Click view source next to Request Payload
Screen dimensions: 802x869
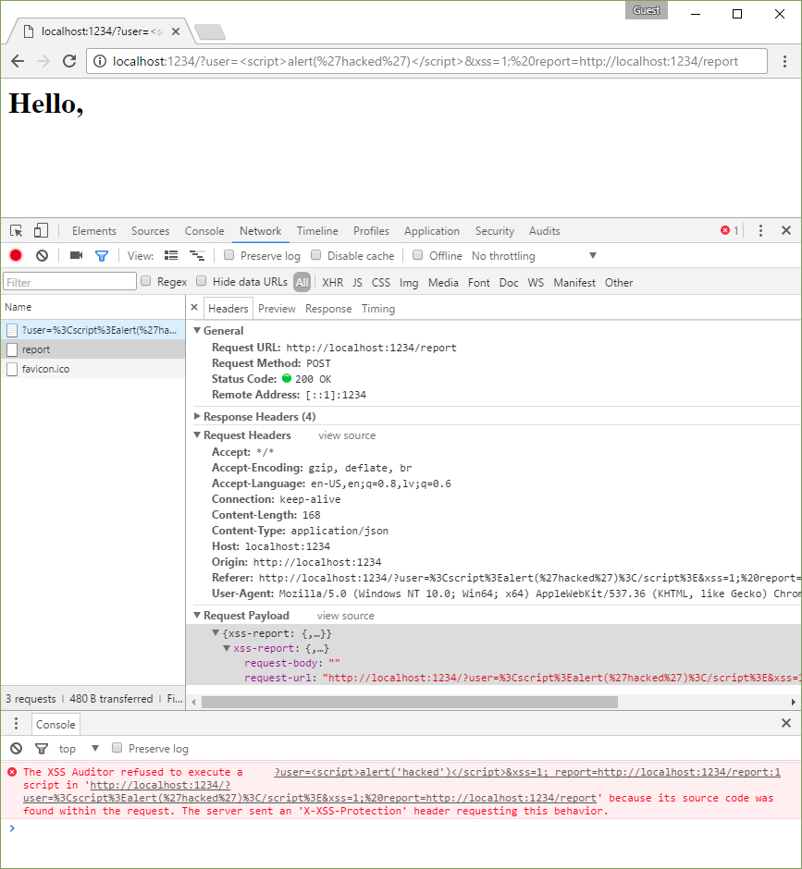pyautogui.click(x=346, y=616)
